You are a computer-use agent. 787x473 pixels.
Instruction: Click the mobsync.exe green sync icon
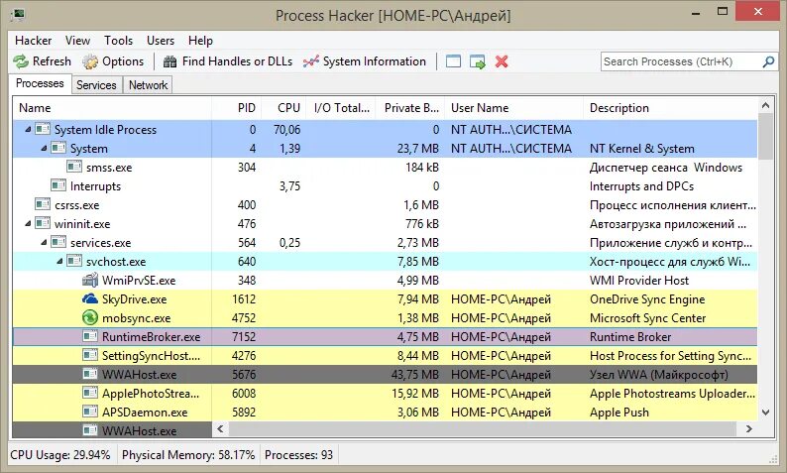point(90,318)
